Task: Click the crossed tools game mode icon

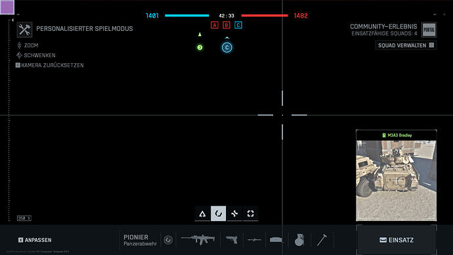Action: [x=24, y=30]
